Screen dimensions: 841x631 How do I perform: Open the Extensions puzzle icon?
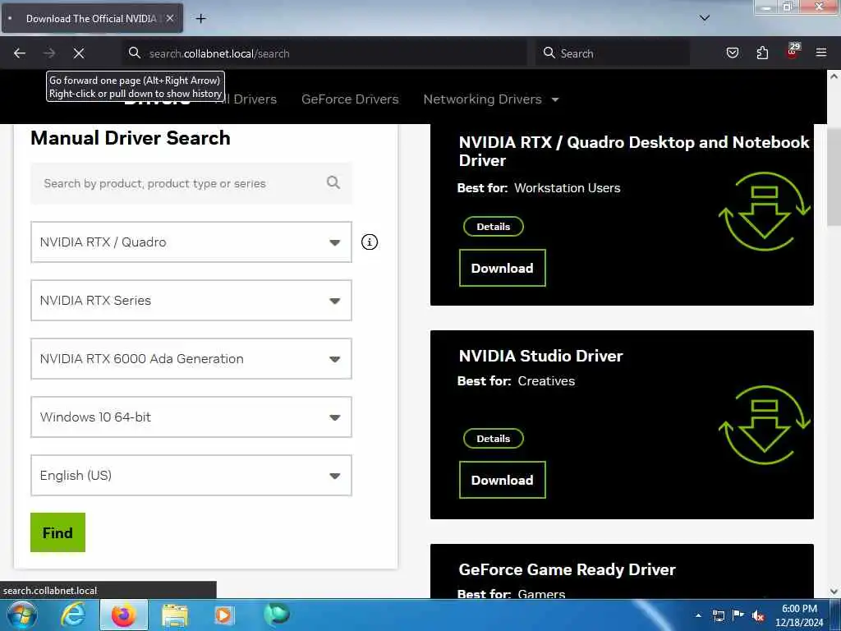762,53
